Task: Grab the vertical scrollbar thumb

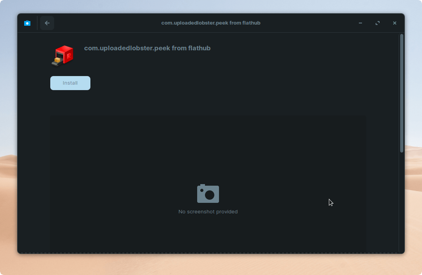Action: (x=401, y=93)
